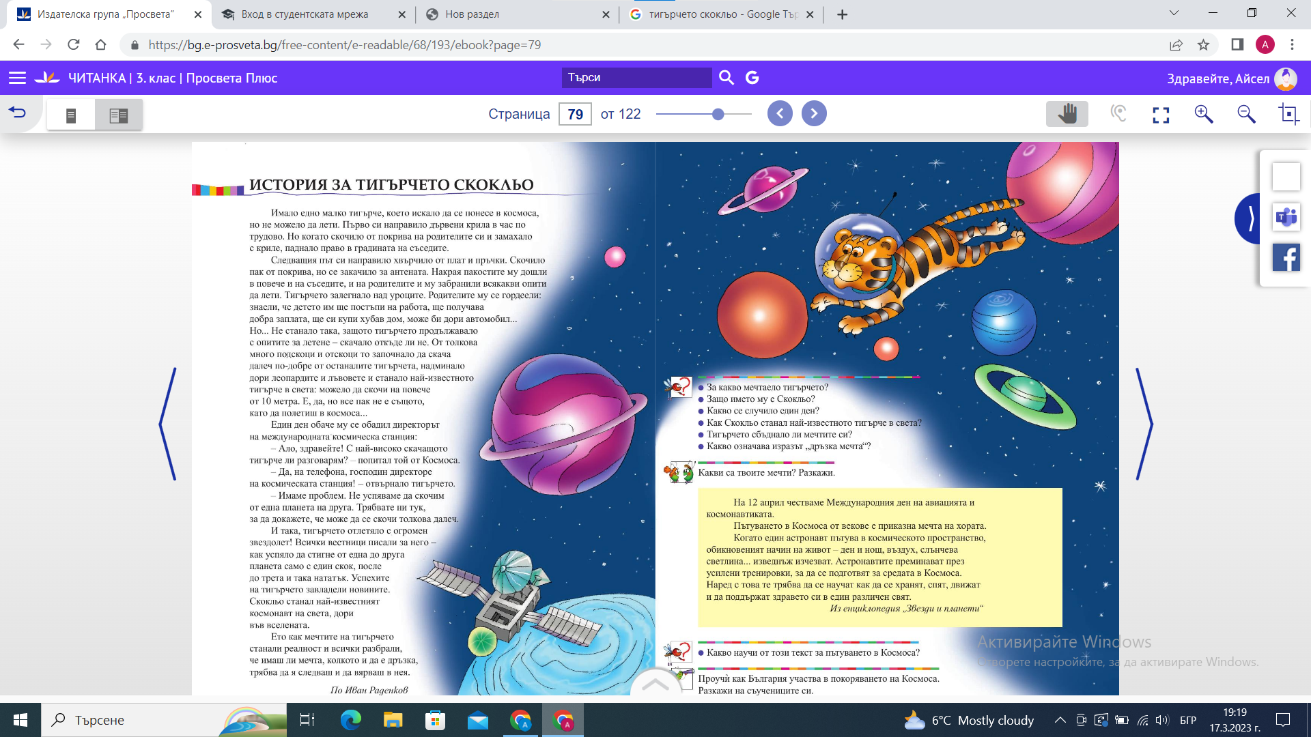Launch Microsoft Edge from taskbar
The image size is (1311, 737).
(x=350, y=720)
